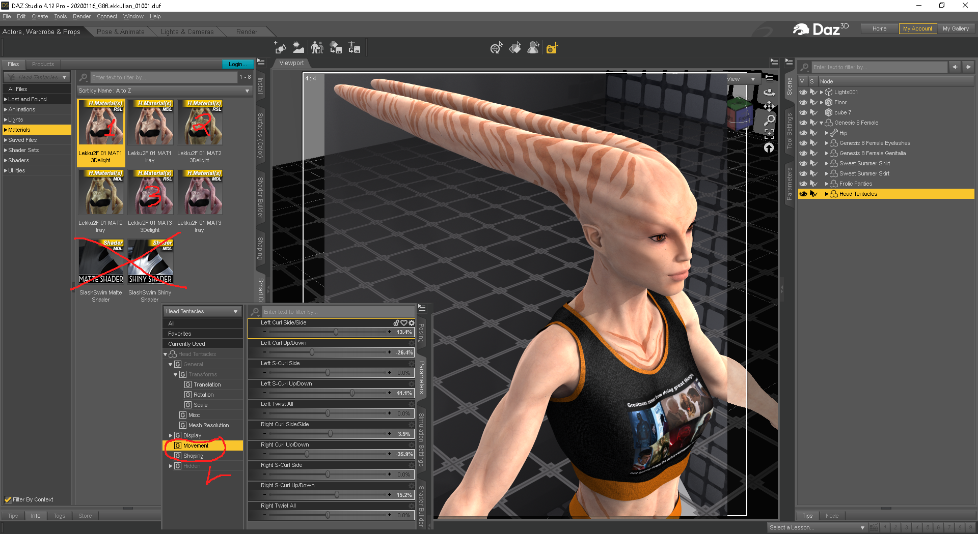
Task: Click the viewport orbit camera control
Action: click(769, 92)
